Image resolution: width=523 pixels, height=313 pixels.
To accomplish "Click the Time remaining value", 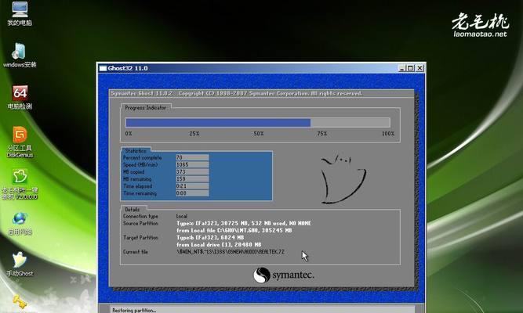I will (x=192, y=193).
